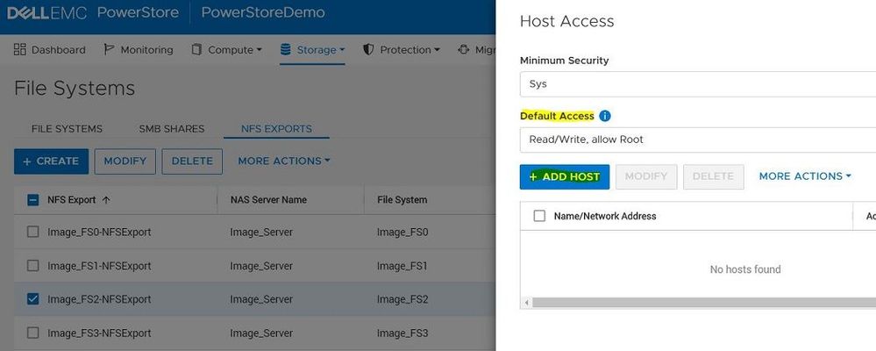Click the plus icon on ADD HOST
876x351 pixels.
(x=533, y=176)
